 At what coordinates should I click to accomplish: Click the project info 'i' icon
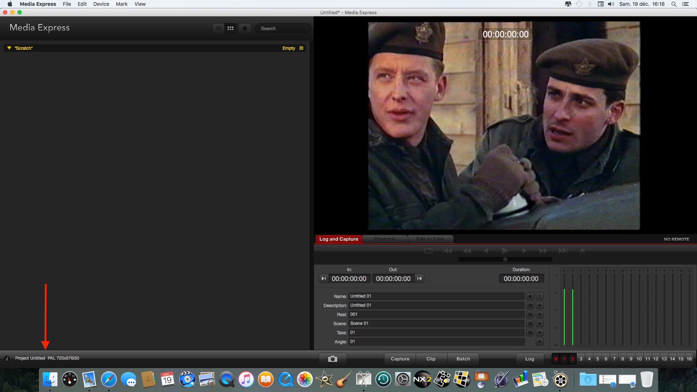[7, 359]
